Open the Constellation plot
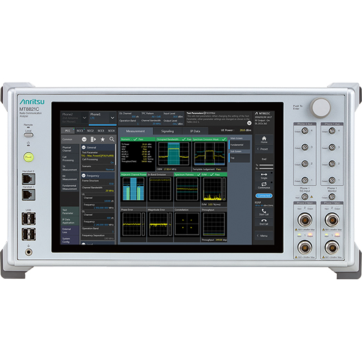 [187, 225]
